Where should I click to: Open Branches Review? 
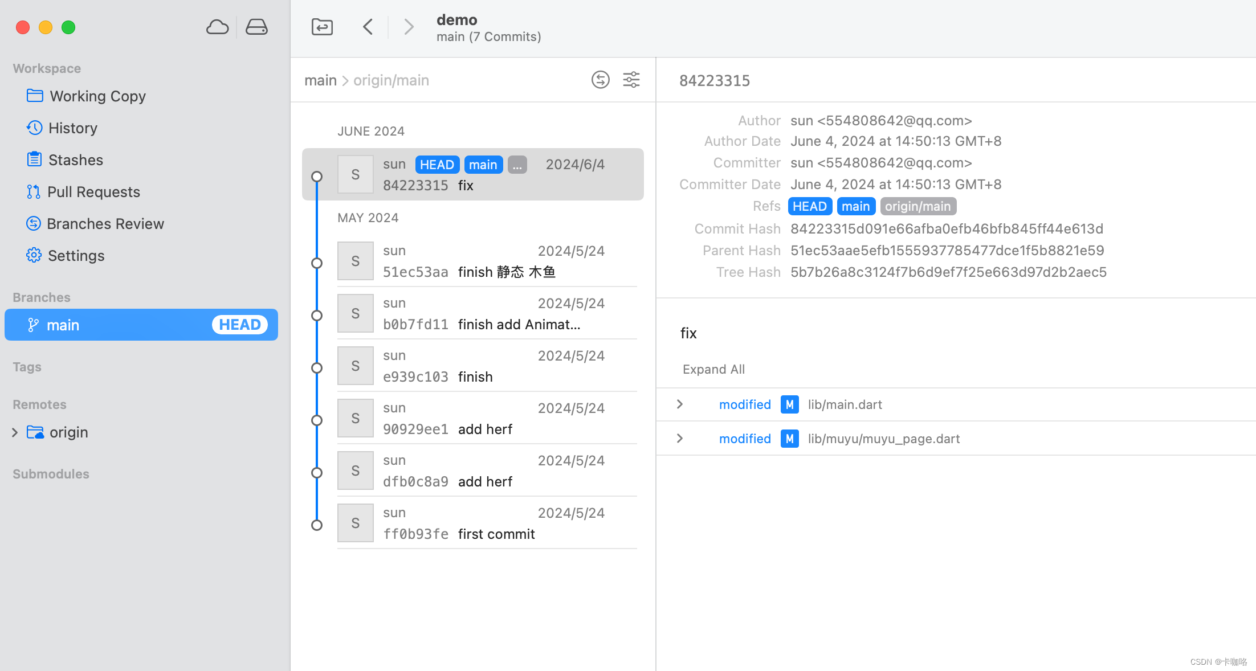click(x=105, y=223)
